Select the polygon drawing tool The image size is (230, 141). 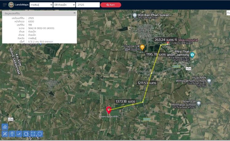(26, 134)
